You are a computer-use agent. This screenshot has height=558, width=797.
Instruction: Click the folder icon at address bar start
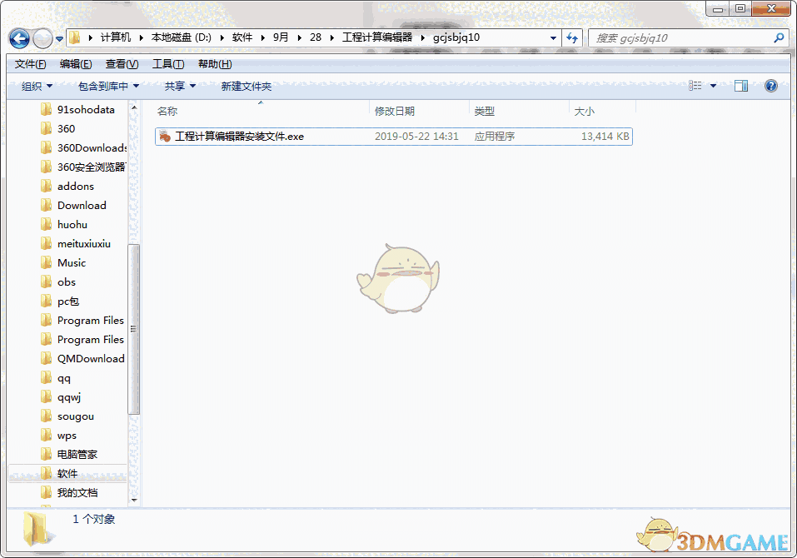tap(73, 37)
